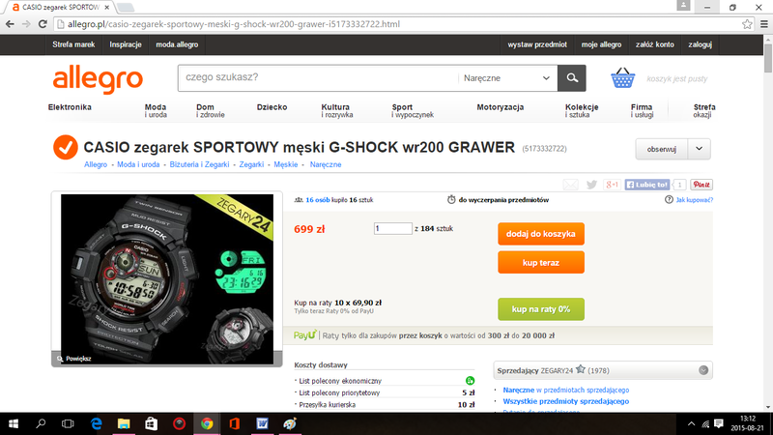Expand the Sprzedający ZEGARY24 panel

pos(703,370)
